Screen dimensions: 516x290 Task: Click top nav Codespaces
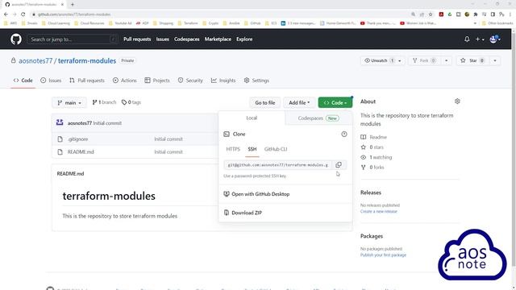coord(187,39)
